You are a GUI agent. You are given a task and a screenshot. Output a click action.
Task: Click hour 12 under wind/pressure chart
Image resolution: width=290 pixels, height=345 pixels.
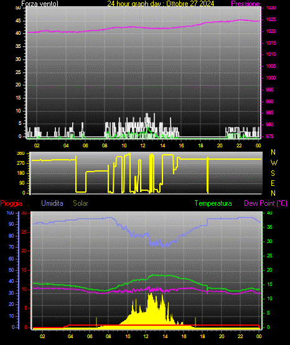143,145
